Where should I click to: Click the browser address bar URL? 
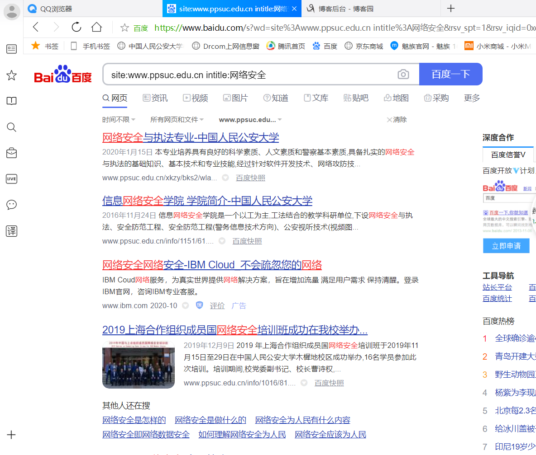(x=345, y=28)
